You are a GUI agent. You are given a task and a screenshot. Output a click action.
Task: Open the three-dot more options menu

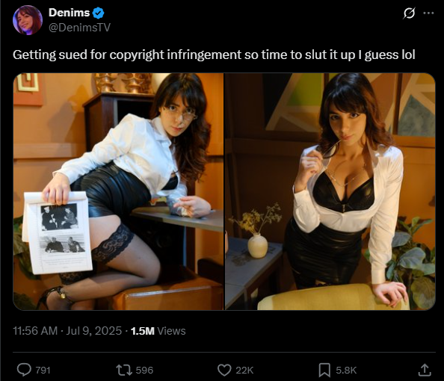point(428,13)
